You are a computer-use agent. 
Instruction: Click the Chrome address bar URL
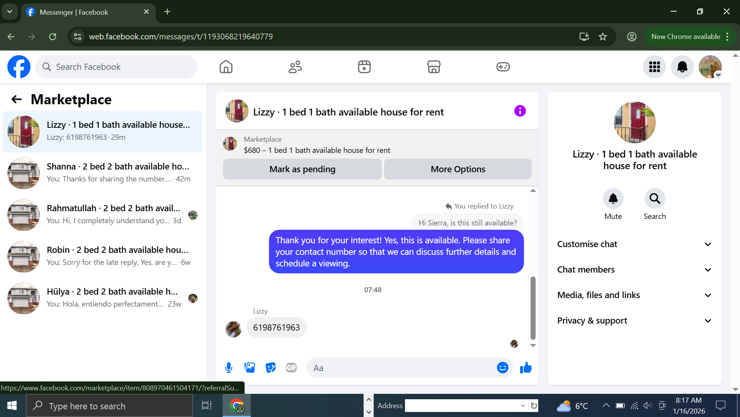click(181, 37)
